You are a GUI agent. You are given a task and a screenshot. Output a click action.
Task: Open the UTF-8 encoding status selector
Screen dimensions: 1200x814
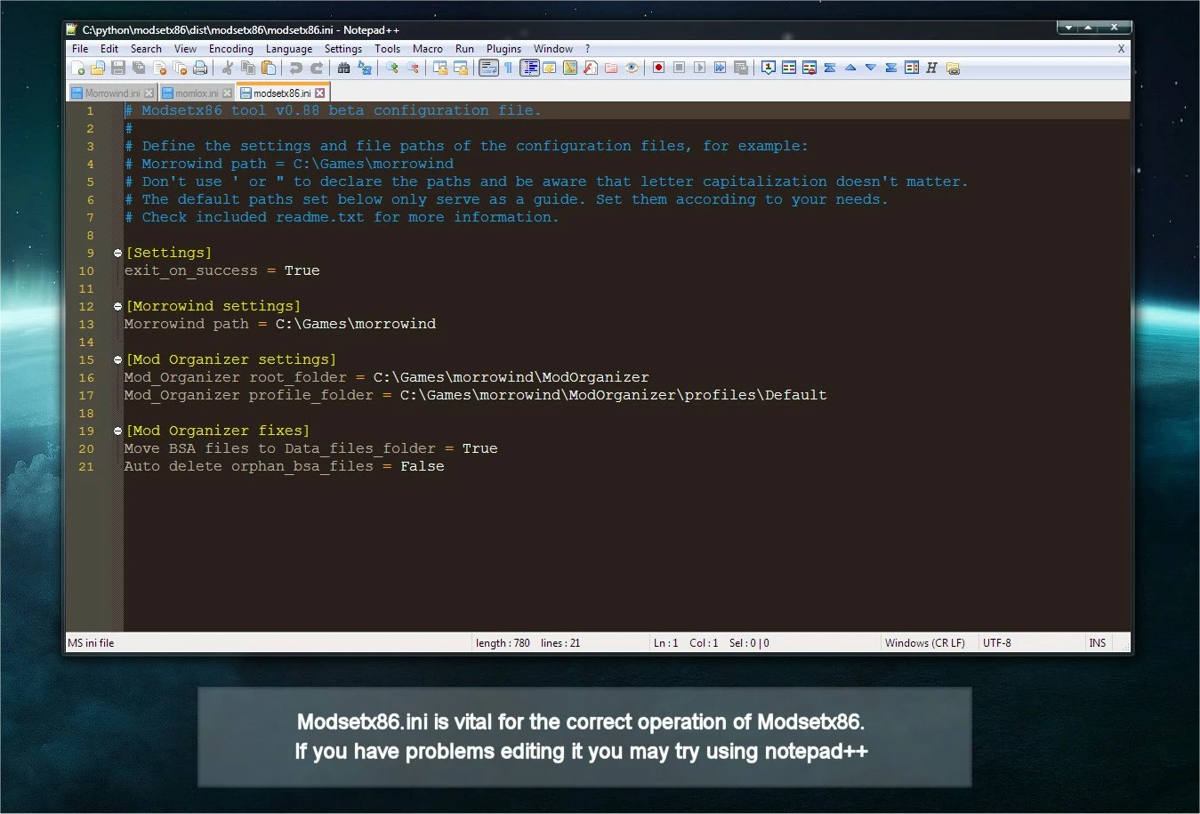coord(997,643)
